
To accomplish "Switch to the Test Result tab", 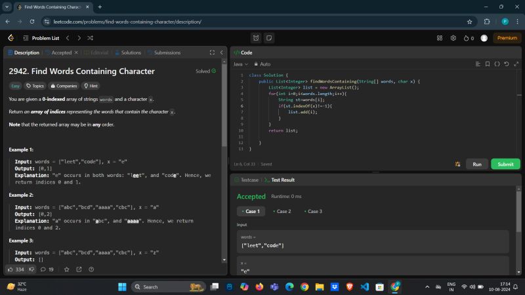I will click(280, 180).
